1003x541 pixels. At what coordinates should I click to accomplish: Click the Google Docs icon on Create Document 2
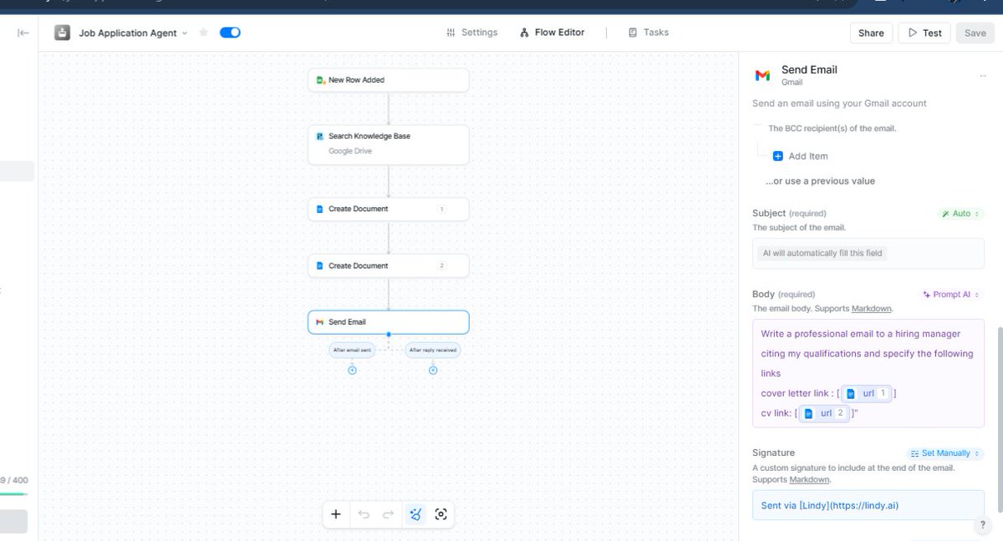pos(320,265)
